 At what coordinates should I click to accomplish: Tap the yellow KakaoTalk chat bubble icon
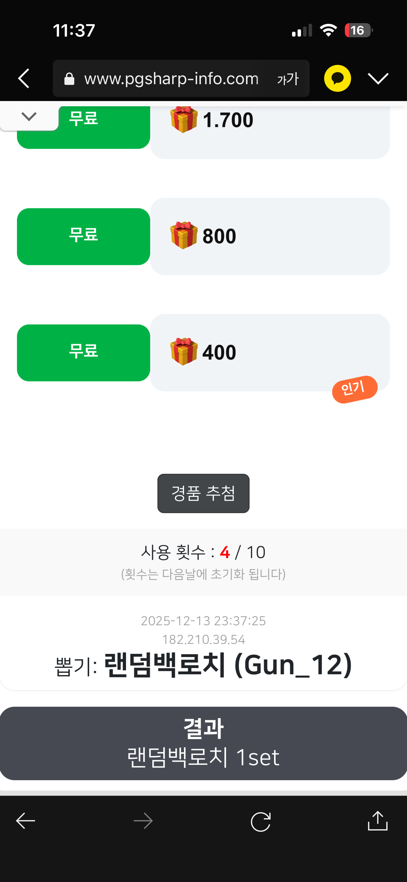[x=337, y=78]
